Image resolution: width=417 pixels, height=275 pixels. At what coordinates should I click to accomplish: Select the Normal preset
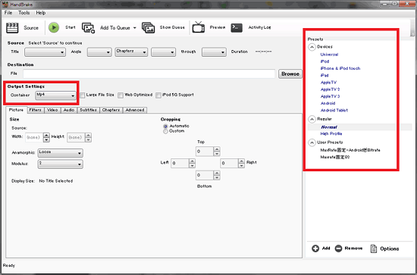pyautogui.click(x=329, y=127)
